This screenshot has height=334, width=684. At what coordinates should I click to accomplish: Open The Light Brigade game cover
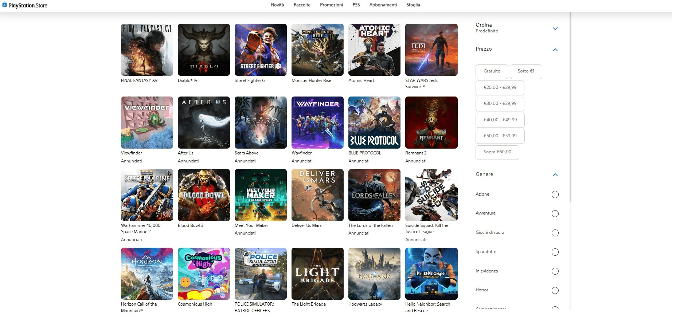[317, 274]
